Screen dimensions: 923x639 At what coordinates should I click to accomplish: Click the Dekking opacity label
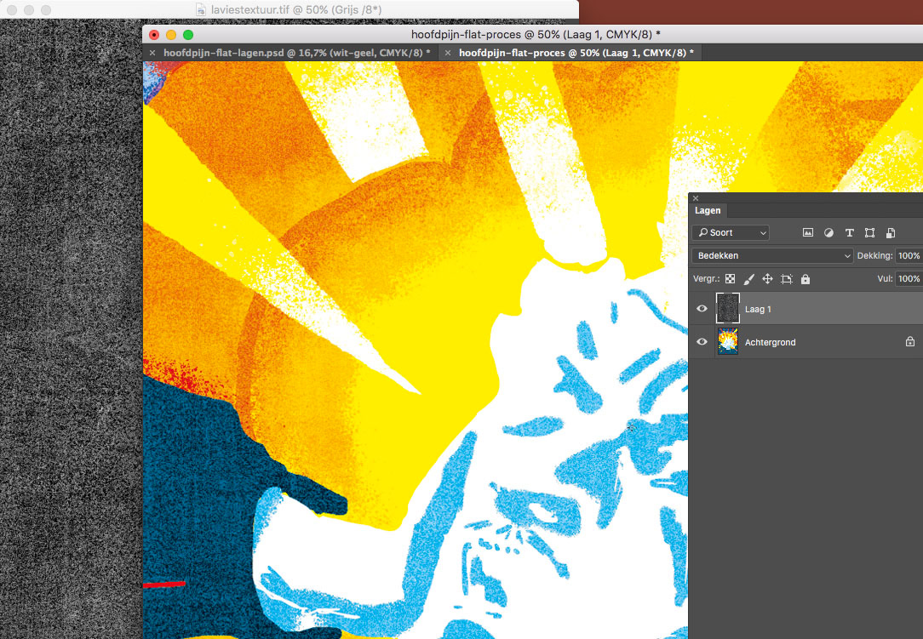874,255
